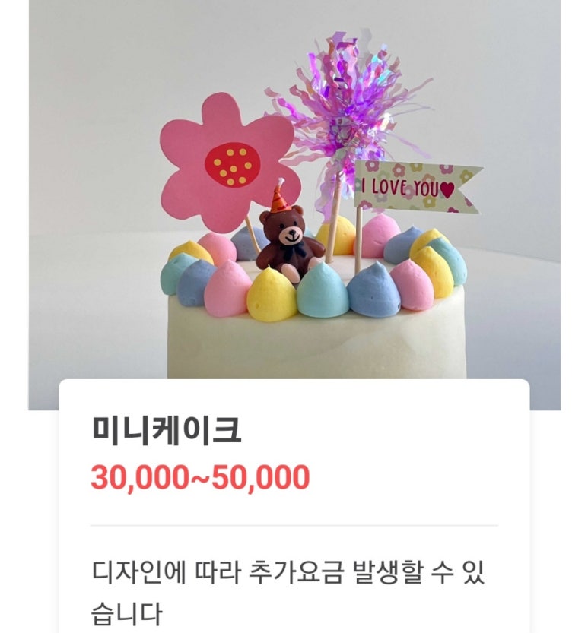This screenshot has height=633, width=588.
Task: Tap the divider line below the price
Action: coord(294,526)
